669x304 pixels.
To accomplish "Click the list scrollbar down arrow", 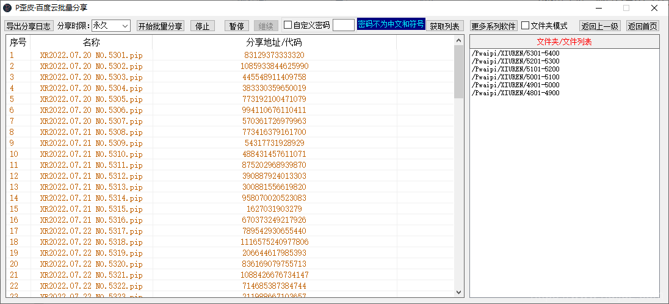I will [x=458, y=292].
